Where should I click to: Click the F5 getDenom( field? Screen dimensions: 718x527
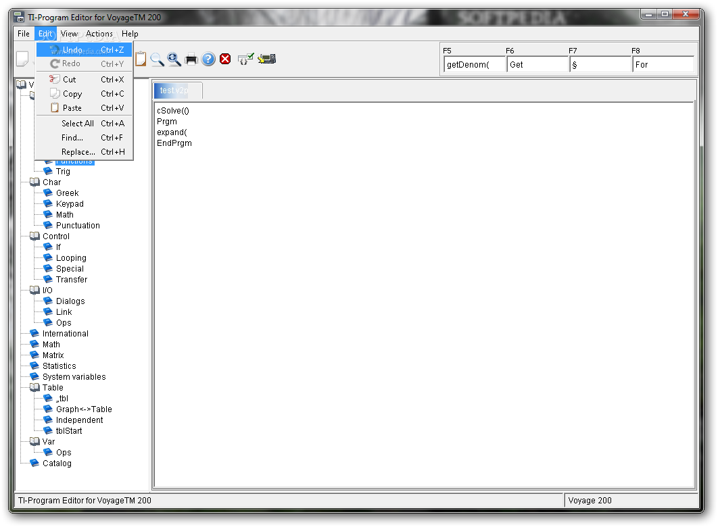[474, 64]
